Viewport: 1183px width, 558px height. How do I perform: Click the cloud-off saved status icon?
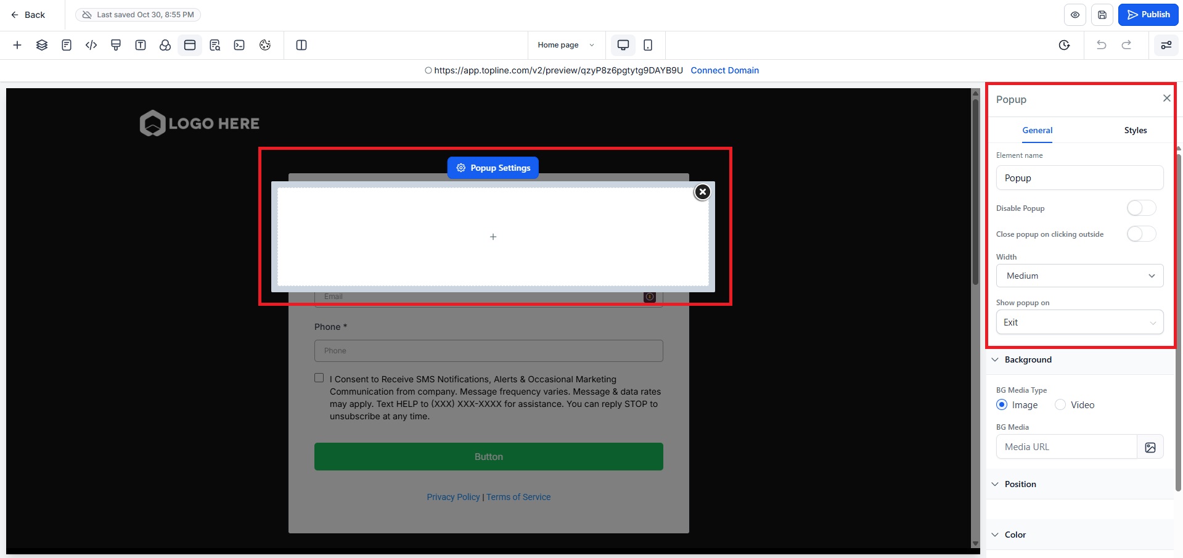(87, 15)
